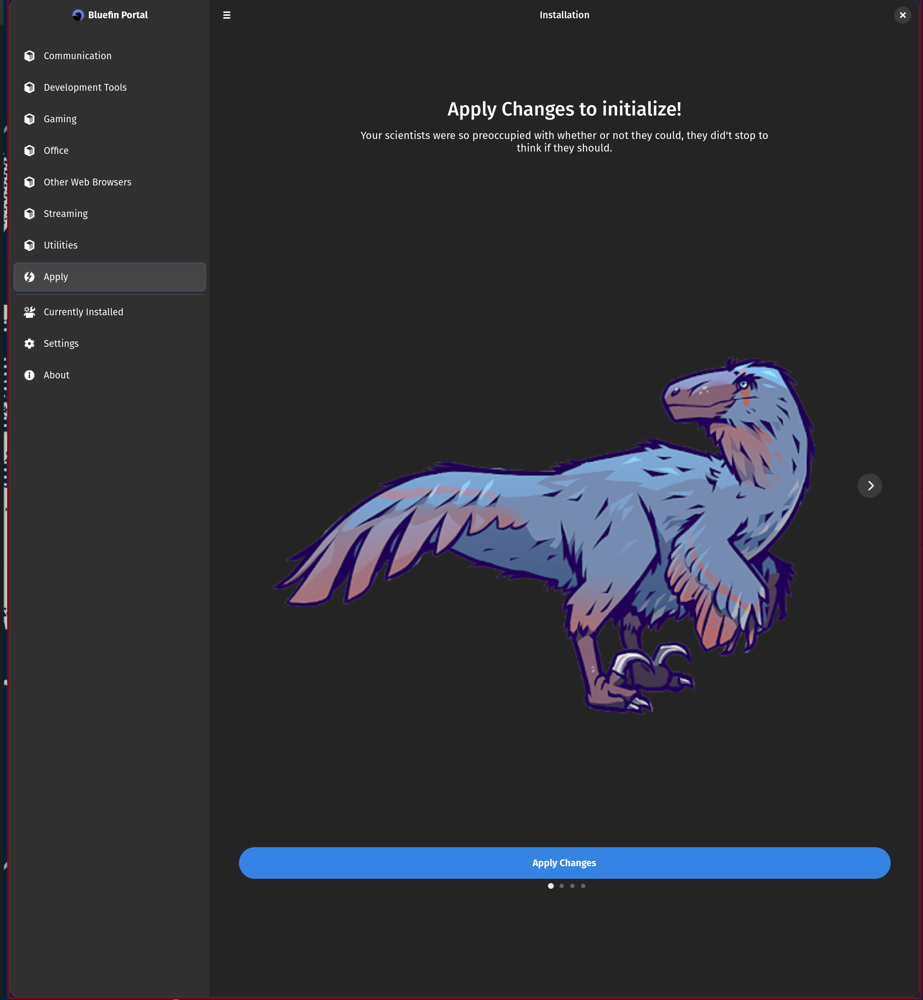Click the Development Tools package icon

coord(29,88)
